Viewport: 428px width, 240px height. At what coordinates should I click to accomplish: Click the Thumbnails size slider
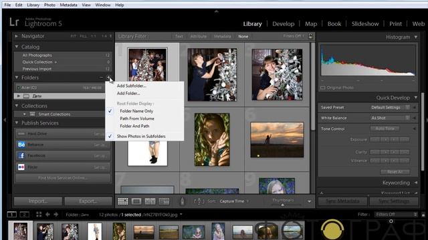[x=283, y=205]
